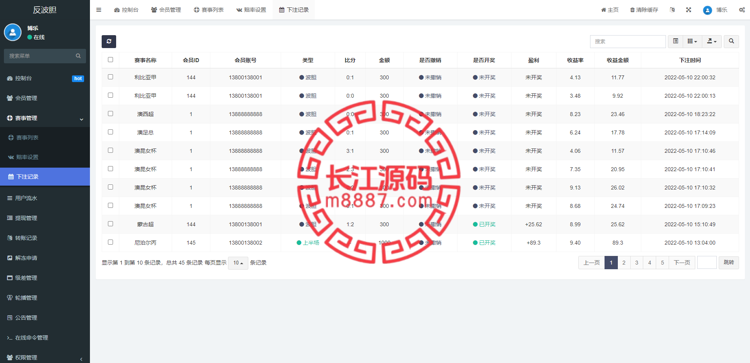Viewport: 750px width, 363px height.
Task: Focus the table 搜索 input
Action: (x=628, y=41)
